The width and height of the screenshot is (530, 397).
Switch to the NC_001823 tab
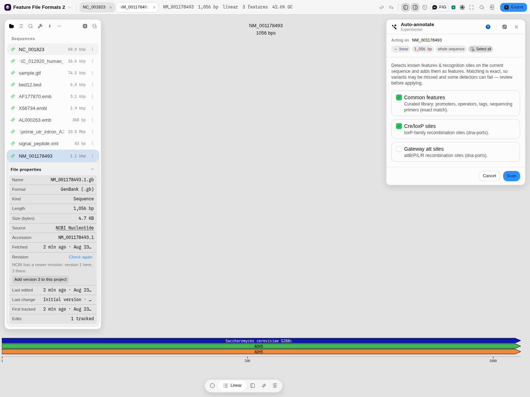click(x=94, y=7)
